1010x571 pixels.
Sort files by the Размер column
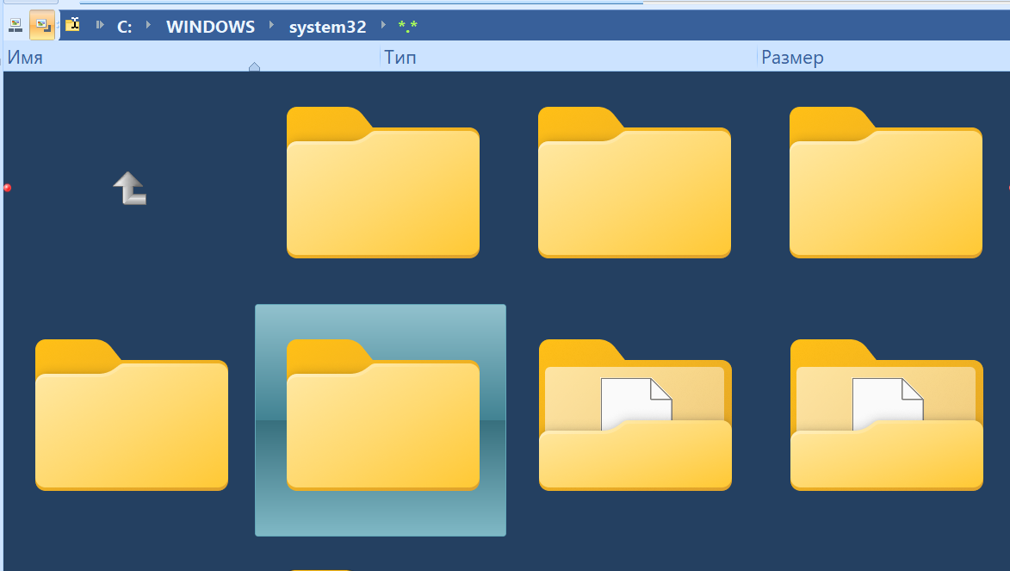click(x=791, y=57)
